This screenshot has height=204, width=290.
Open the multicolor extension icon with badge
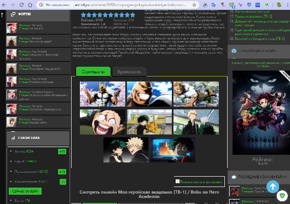point(232,5)
